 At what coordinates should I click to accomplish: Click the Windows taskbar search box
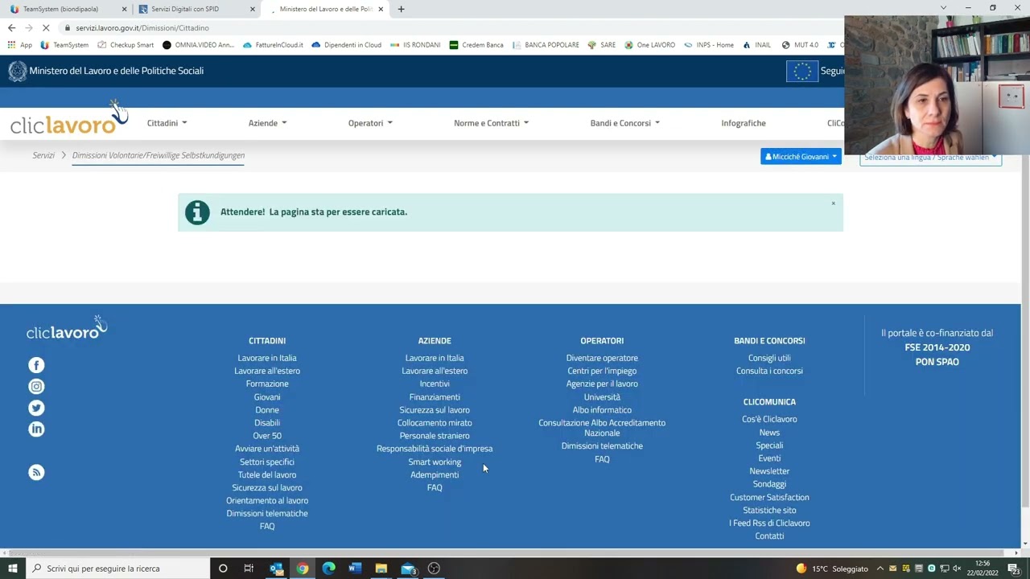[117, 569]
